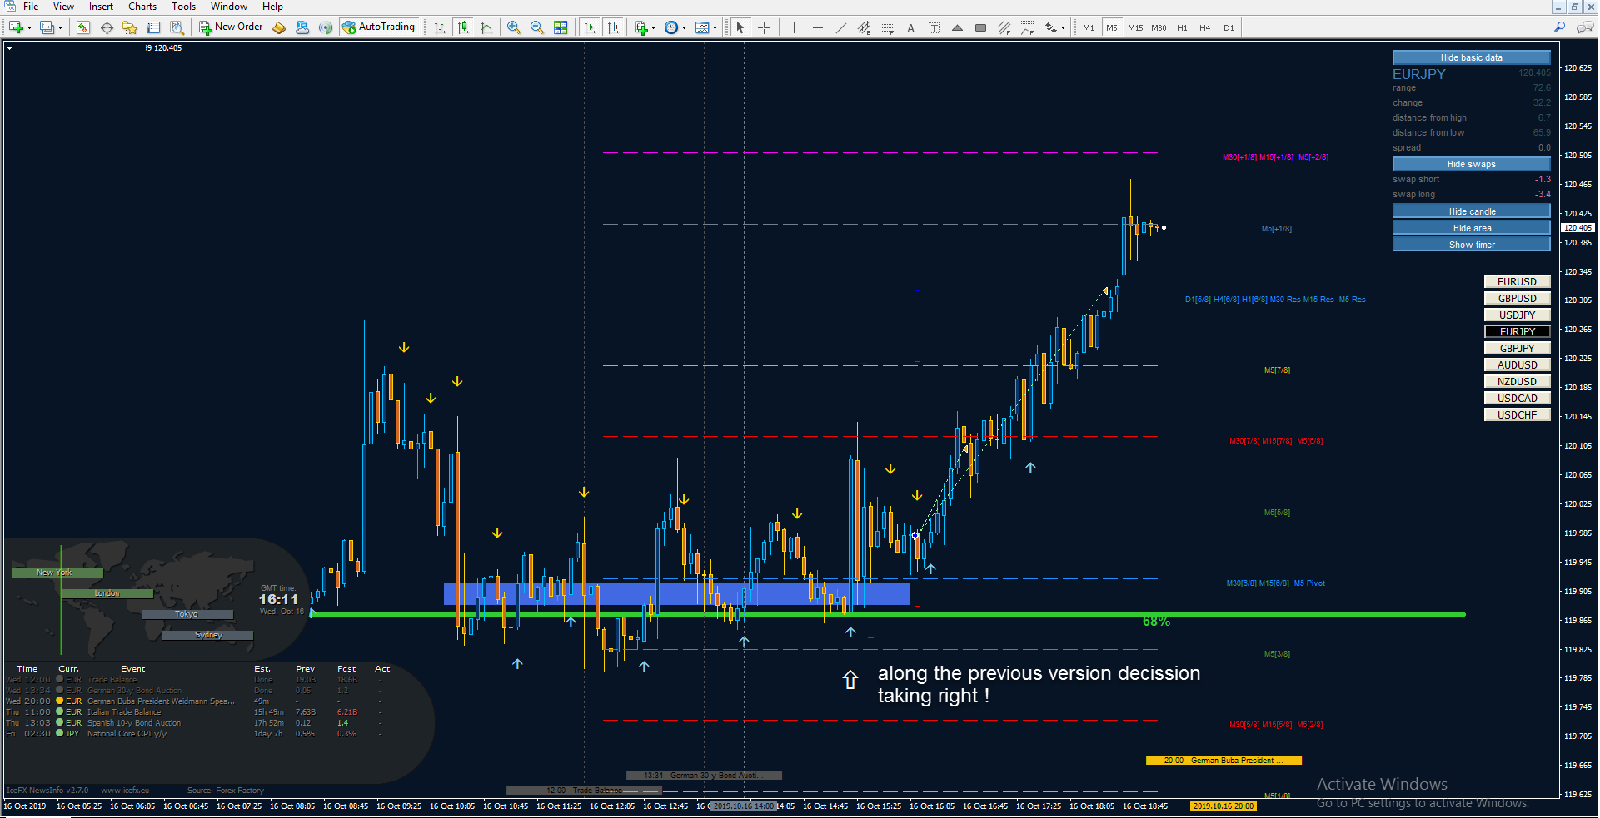Select the rectangle shape tool
This screenshot has height=818, width=1600.
pyautogui.click(x=980, y=27)
